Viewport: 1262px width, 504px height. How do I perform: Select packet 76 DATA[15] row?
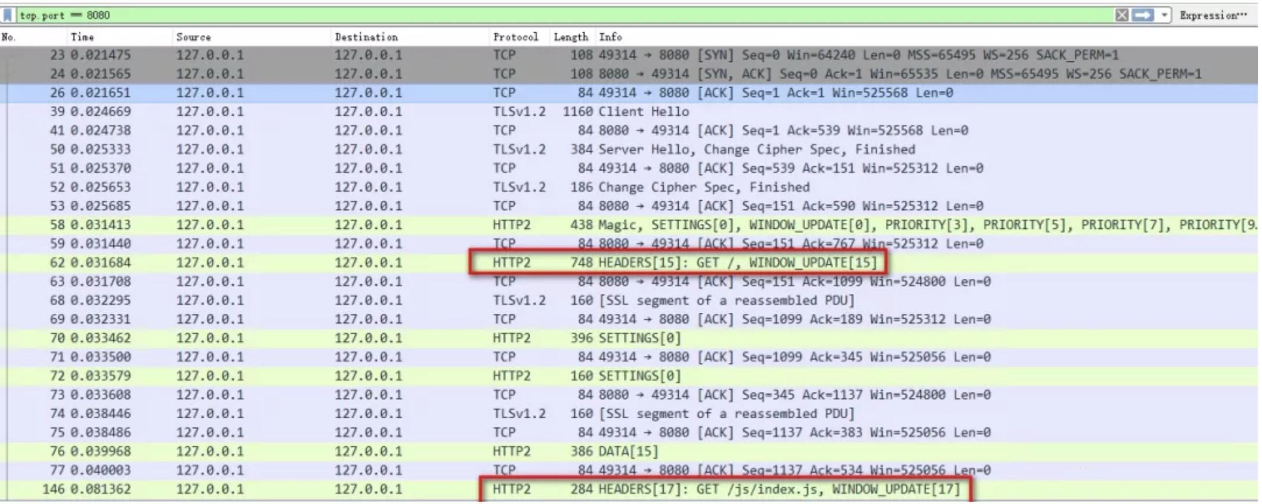tap(629, 451)
